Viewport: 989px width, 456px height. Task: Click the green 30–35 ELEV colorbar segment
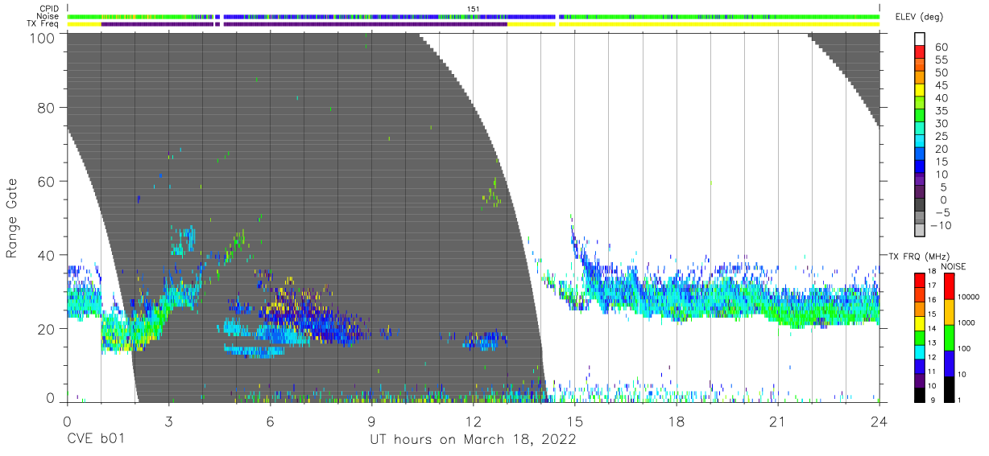[921, 117]
